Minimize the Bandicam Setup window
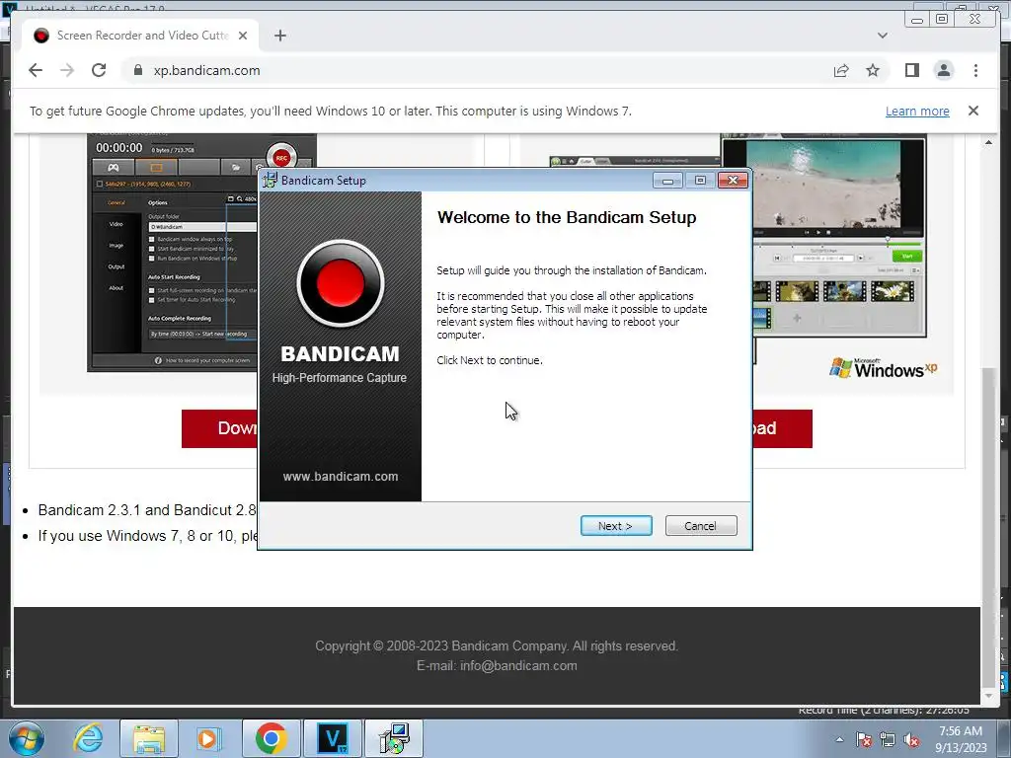This screenshot has height=758, width=1011. click(x=667, y=181)
